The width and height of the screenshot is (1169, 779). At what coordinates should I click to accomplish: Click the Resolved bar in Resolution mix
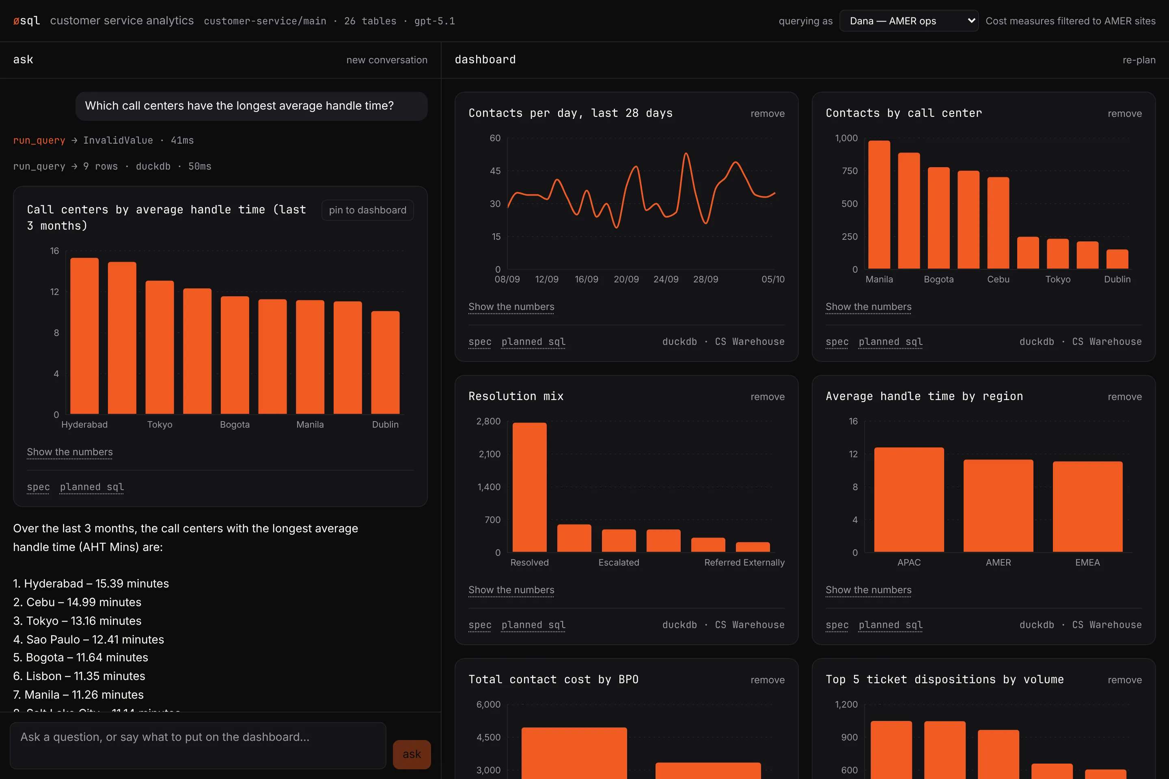click(529, 487)
